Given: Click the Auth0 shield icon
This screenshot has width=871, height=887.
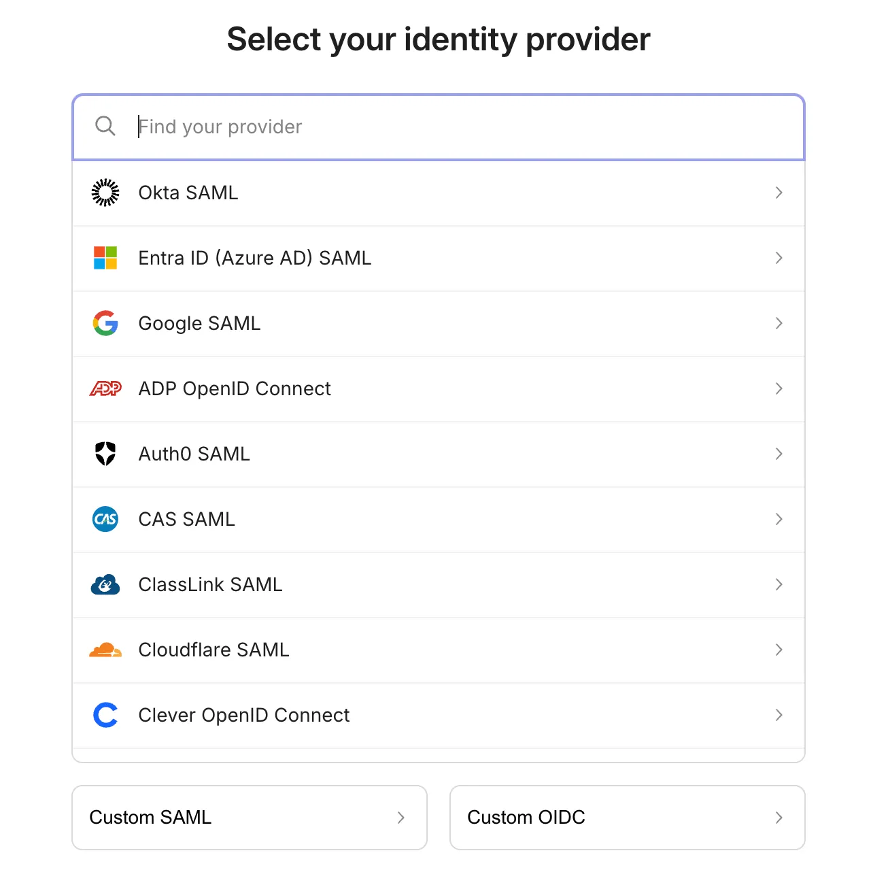Looking at the screenshot, I should [x=105, y=454].
